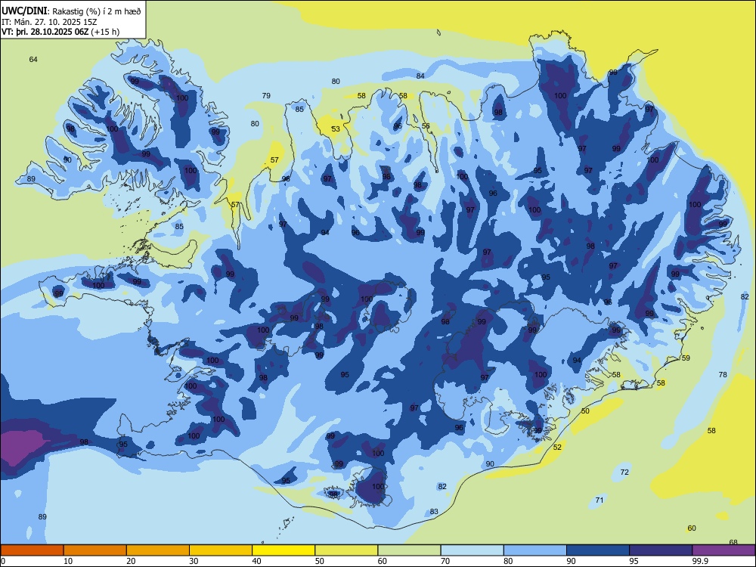Click the humidity value 64 on the map
This screenshot has width=756, height=567.
point(33,59)
